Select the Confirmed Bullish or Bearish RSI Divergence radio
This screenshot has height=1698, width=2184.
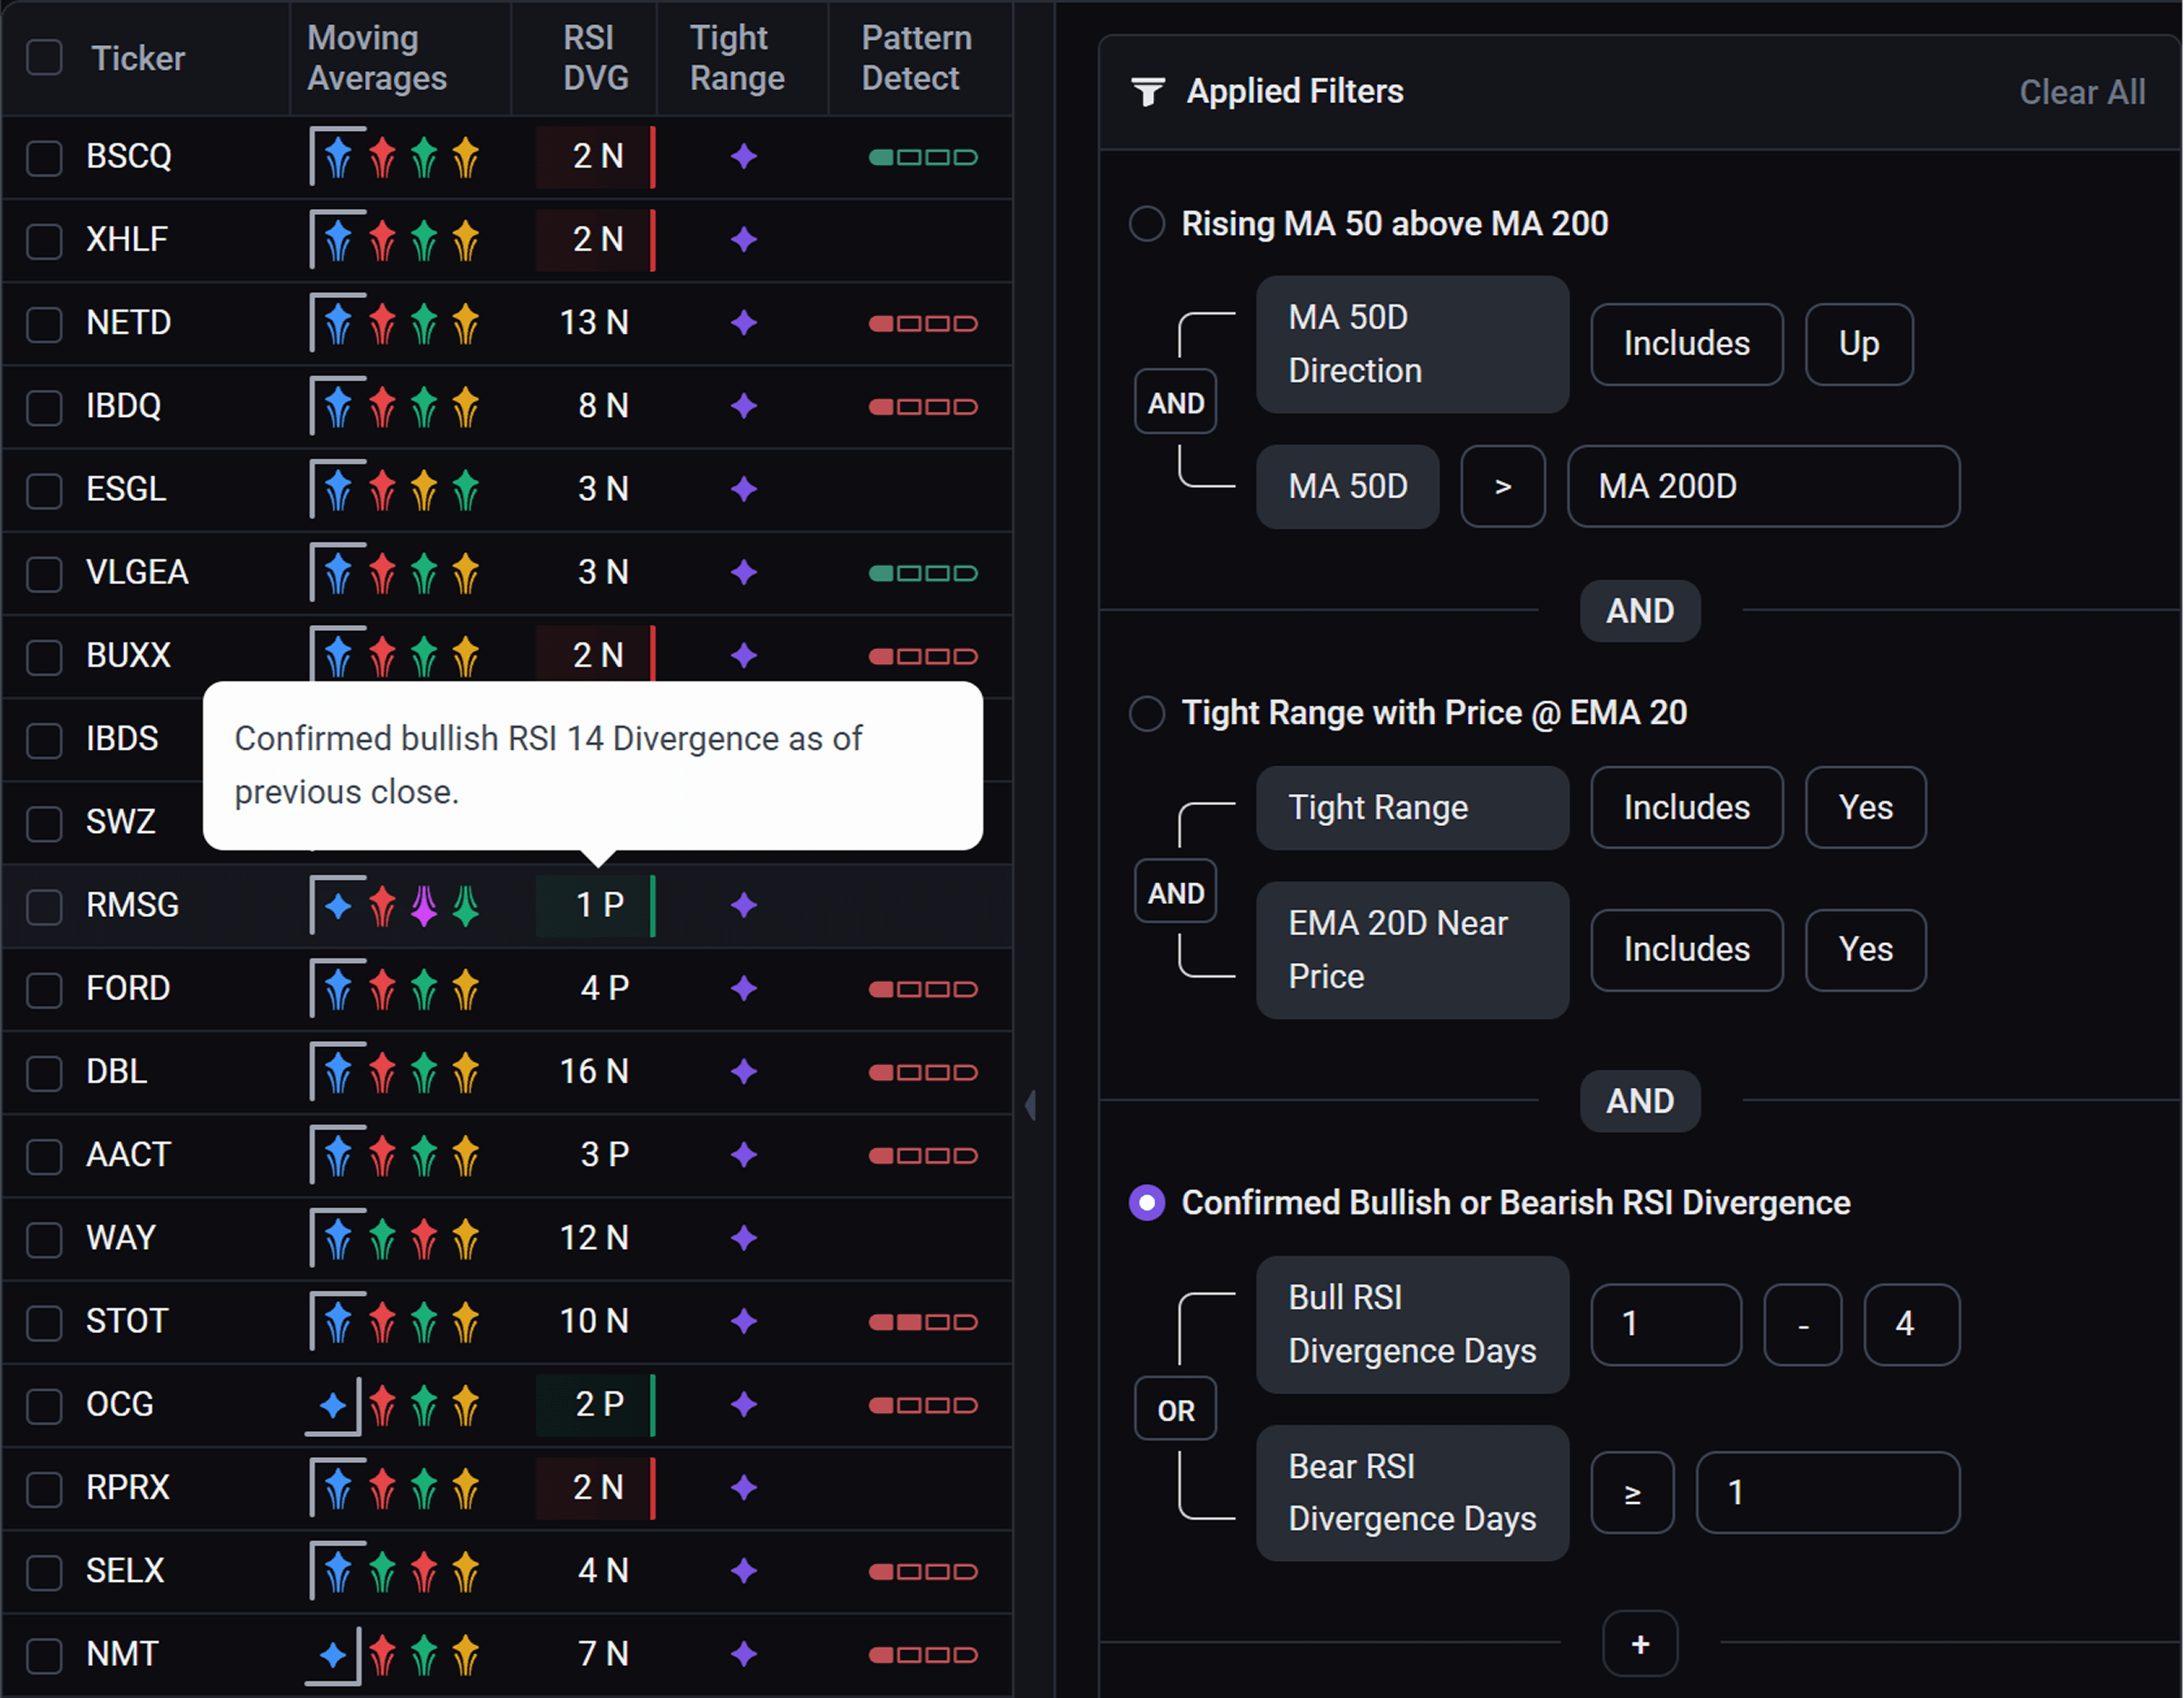pyautogui.click(x=1147, y=1202)
